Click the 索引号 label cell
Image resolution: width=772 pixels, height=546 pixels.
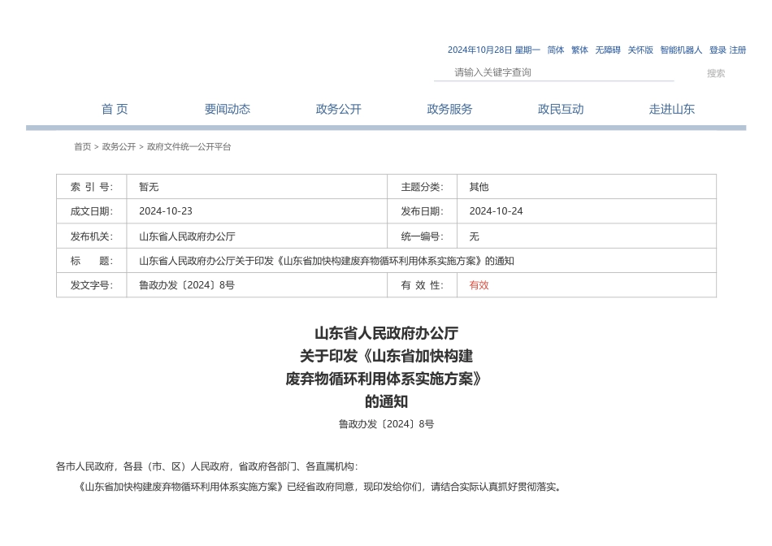point(92,187)
